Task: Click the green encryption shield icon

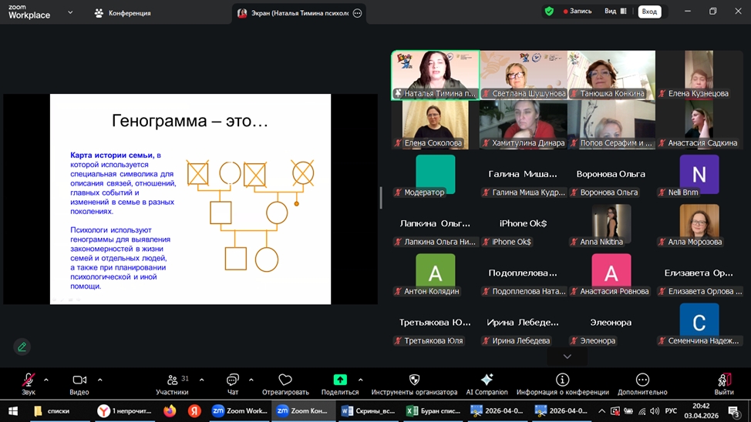Action: [549, 11]
